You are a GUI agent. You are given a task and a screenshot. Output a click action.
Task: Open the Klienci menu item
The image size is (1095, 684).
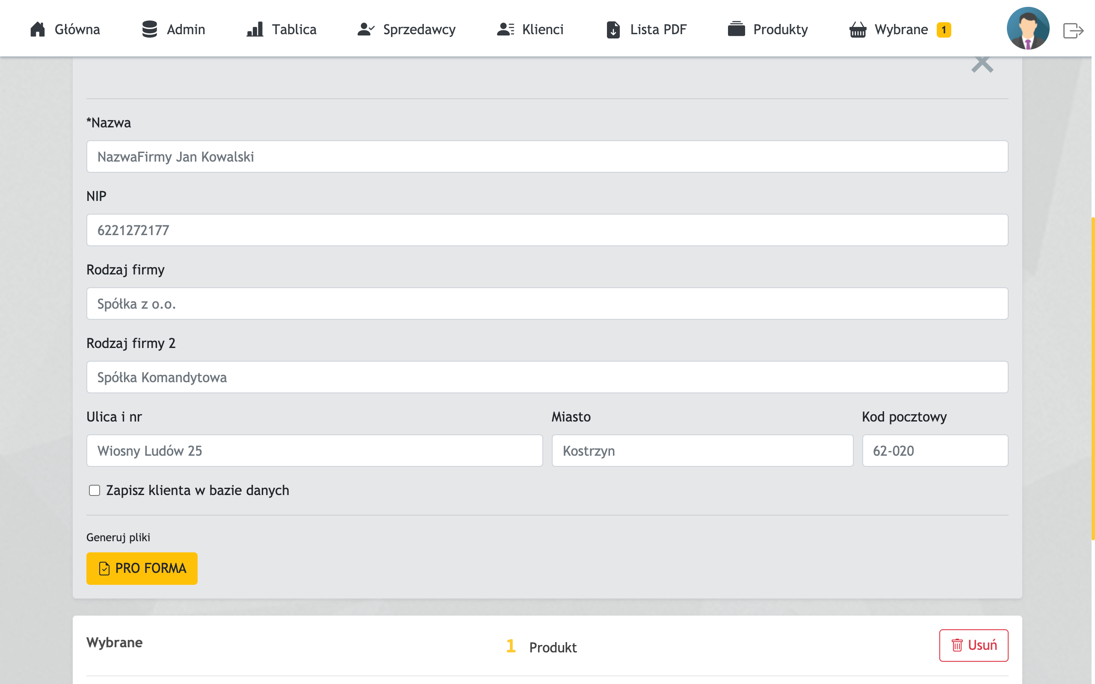(x=542, y=29)
